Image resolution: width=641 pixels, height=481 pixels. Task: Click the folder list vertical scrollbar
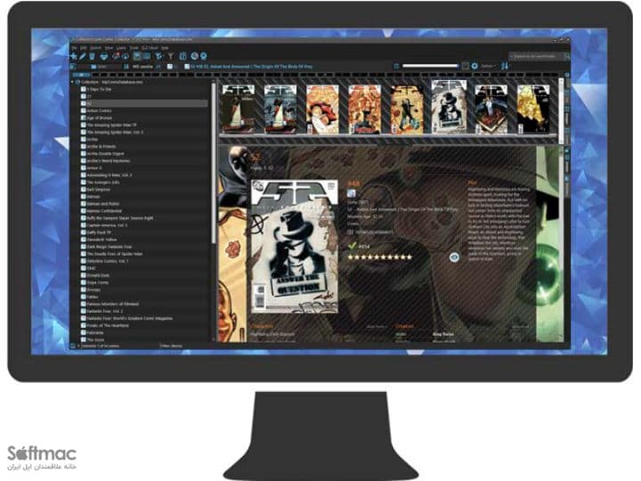click(x=214, y=164)
